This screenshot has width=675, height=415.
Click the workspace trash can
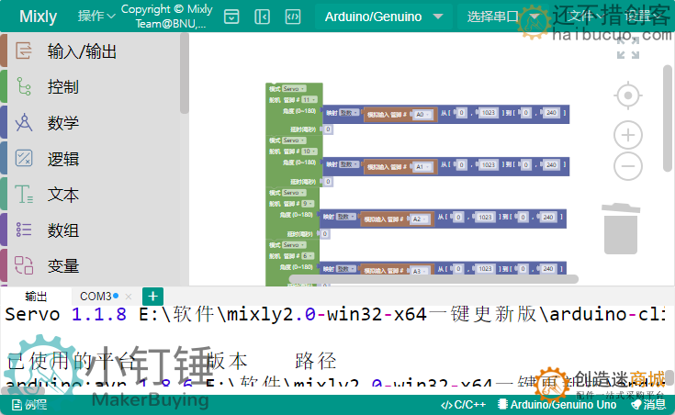[x=621, y=229]
